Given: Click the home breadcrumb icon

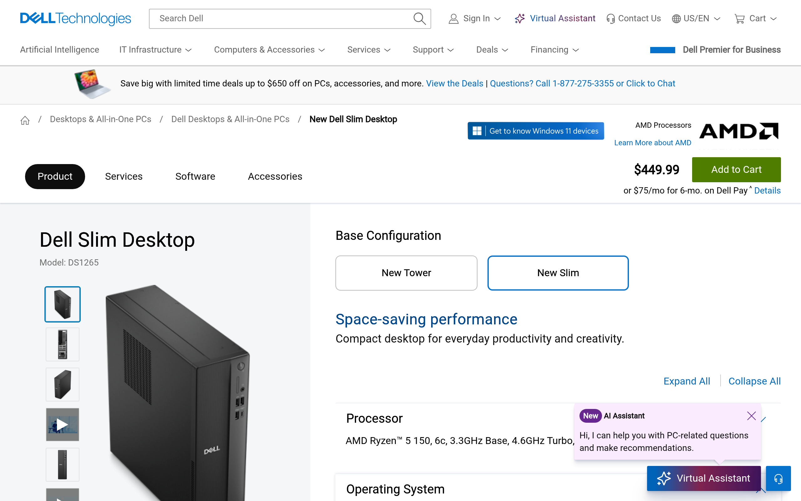Looking at the screenshot, I should pos(25,120).
